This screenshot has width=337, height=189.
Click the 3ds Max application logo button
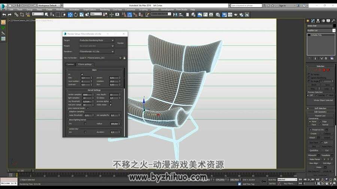(x=3, y=7)
